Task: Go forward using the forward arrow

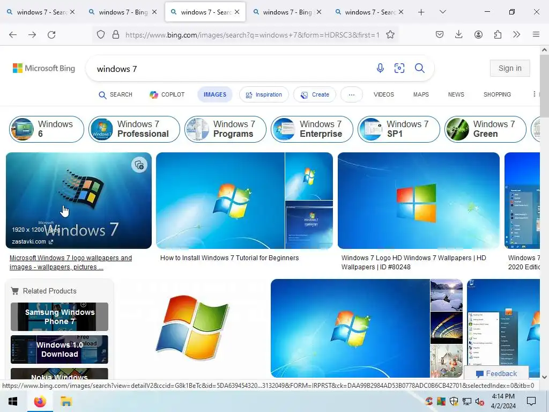Action: coord(32,35)
